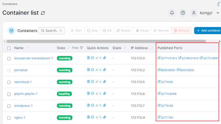View logs for jellyfin-jellyfin-1
The height and width of the screenshot is (124, 221).
[x=88, y=93]
